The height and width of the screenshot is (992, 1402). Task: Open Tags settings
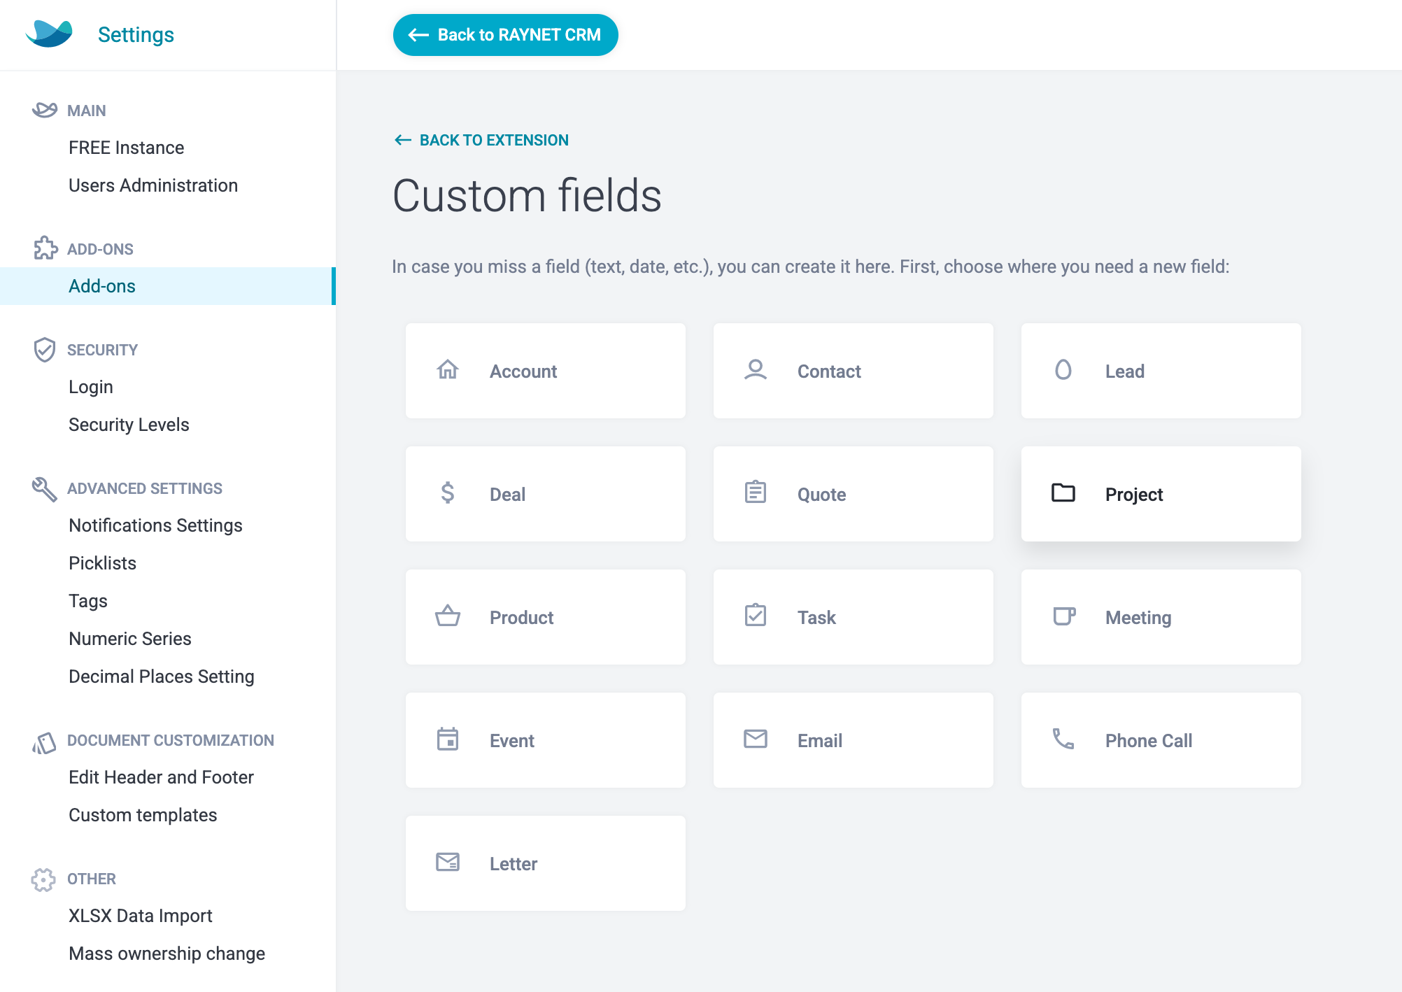[88, 601]
